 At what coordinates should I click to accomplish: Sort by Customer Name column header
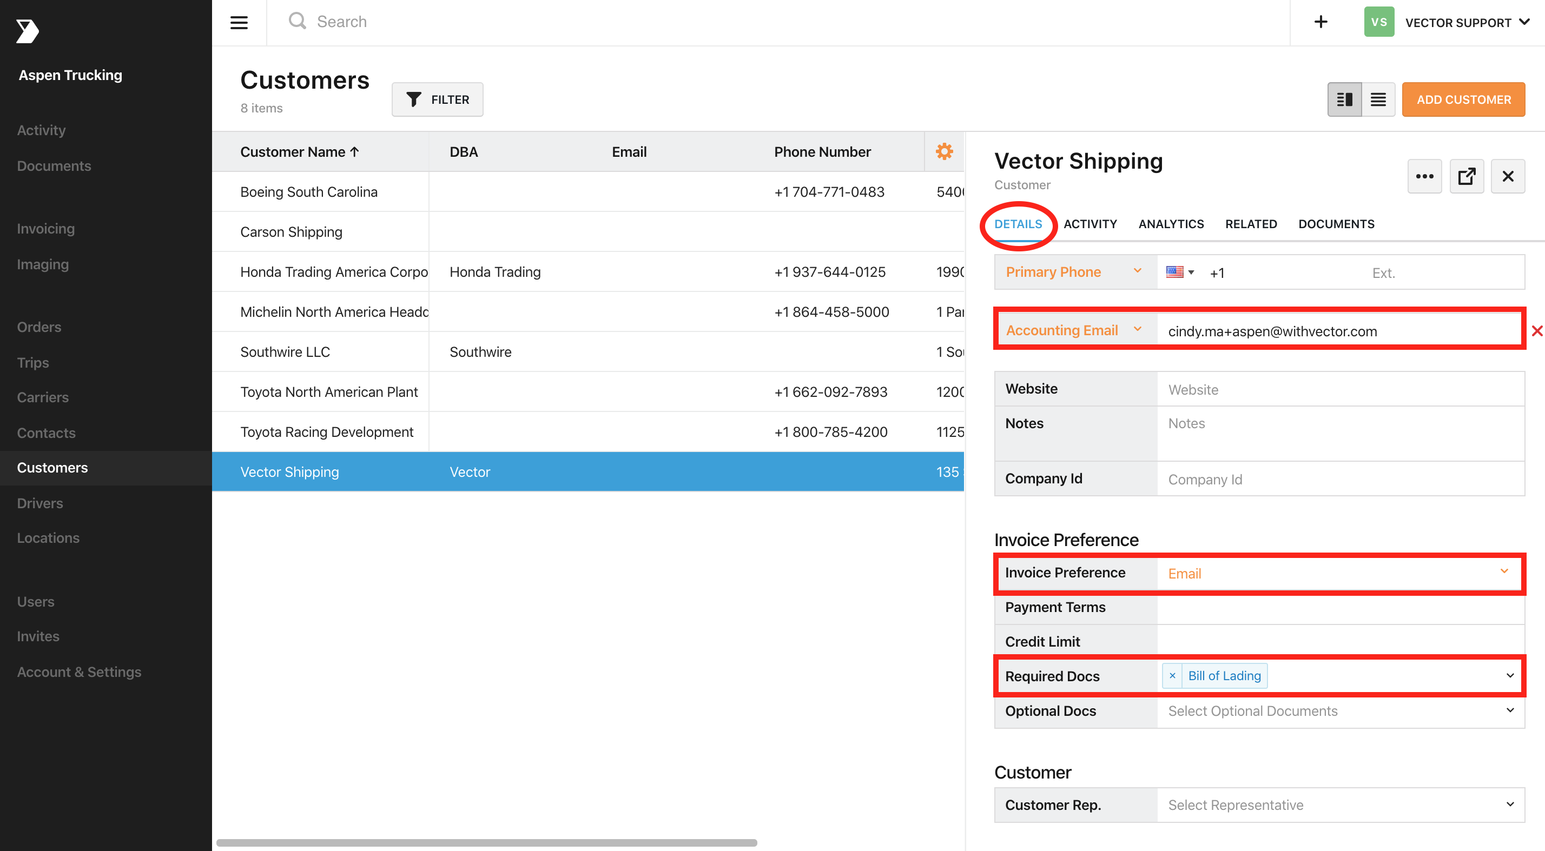point(299,152)
